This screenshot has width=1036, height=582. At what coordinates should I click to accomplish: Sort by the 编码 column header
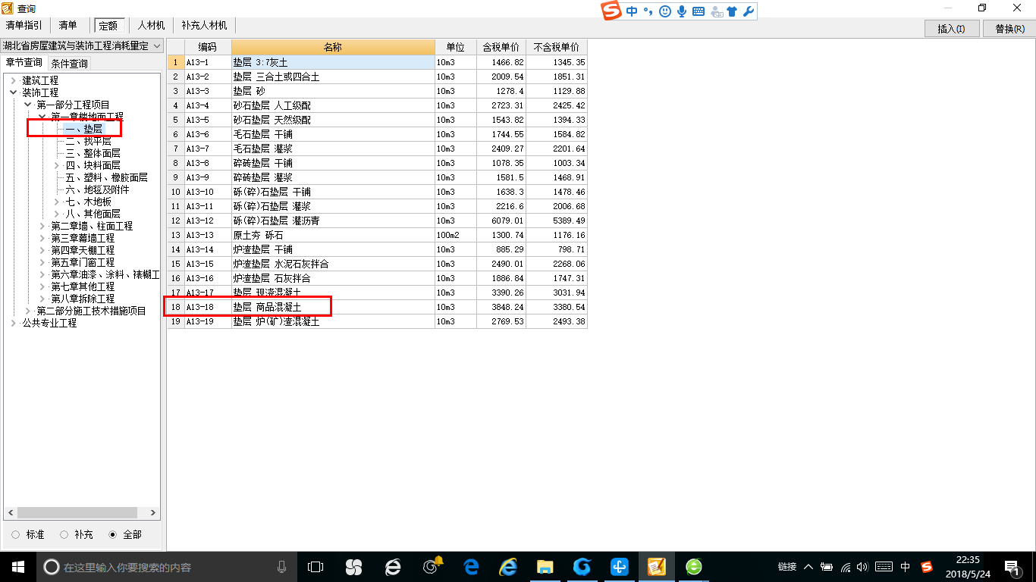208,47
